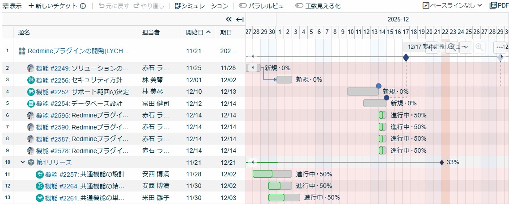
Task: Click avatar icon on row #2595
Action: (31, 115)
